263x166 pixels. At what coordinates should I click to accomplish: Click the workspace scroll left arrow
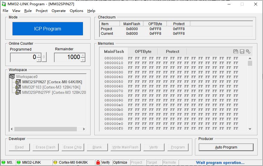click(x=12, y=129)
